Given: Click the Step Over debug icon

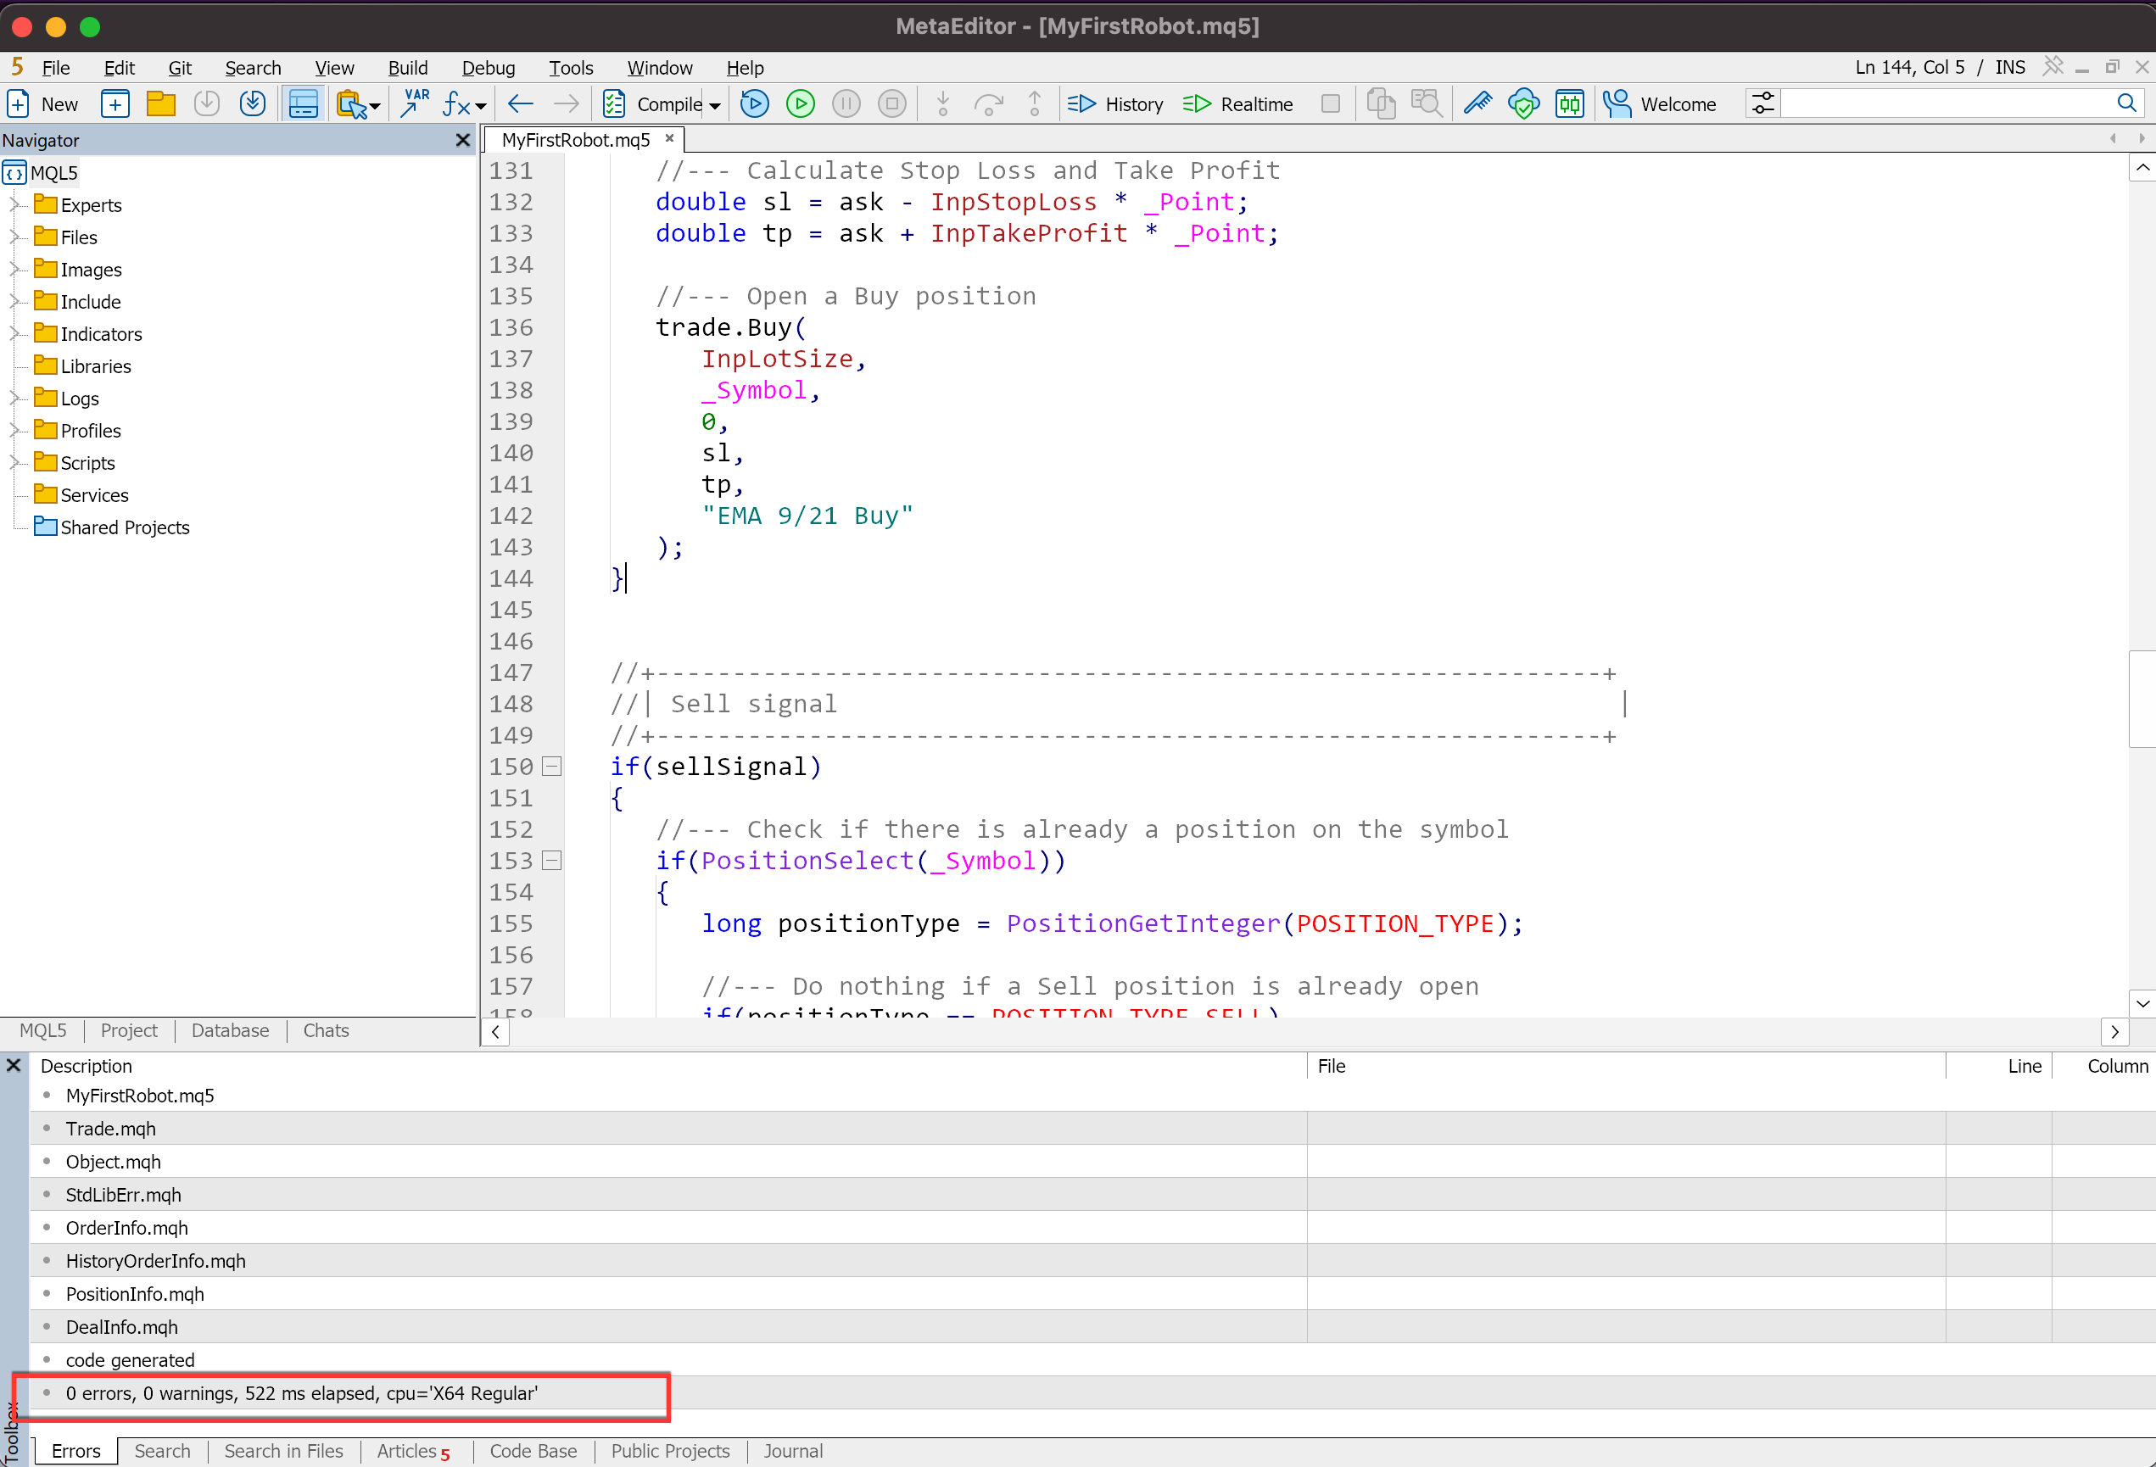Looking at the screenshot, I should tap(989, 103).
